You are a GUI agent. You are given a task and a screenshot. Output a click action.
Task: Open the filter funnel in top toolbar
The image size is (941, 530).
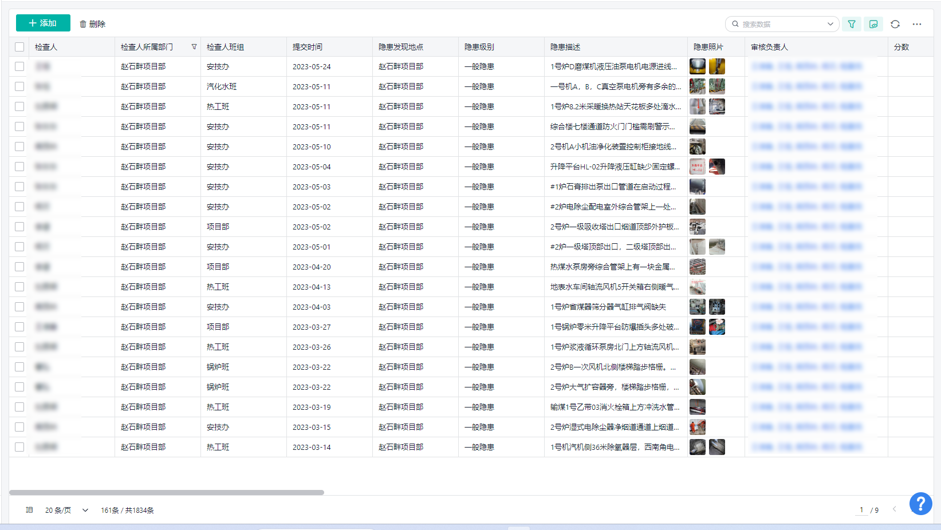tap(852, 24)
